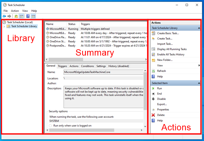This screenshot has width=204, height=141.
Task: Click the details pane scroll up arrow
Action: pos(145,71)
